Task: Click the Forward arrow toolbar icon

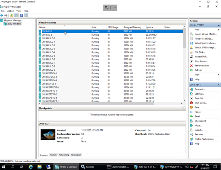Action: [6, 15]
